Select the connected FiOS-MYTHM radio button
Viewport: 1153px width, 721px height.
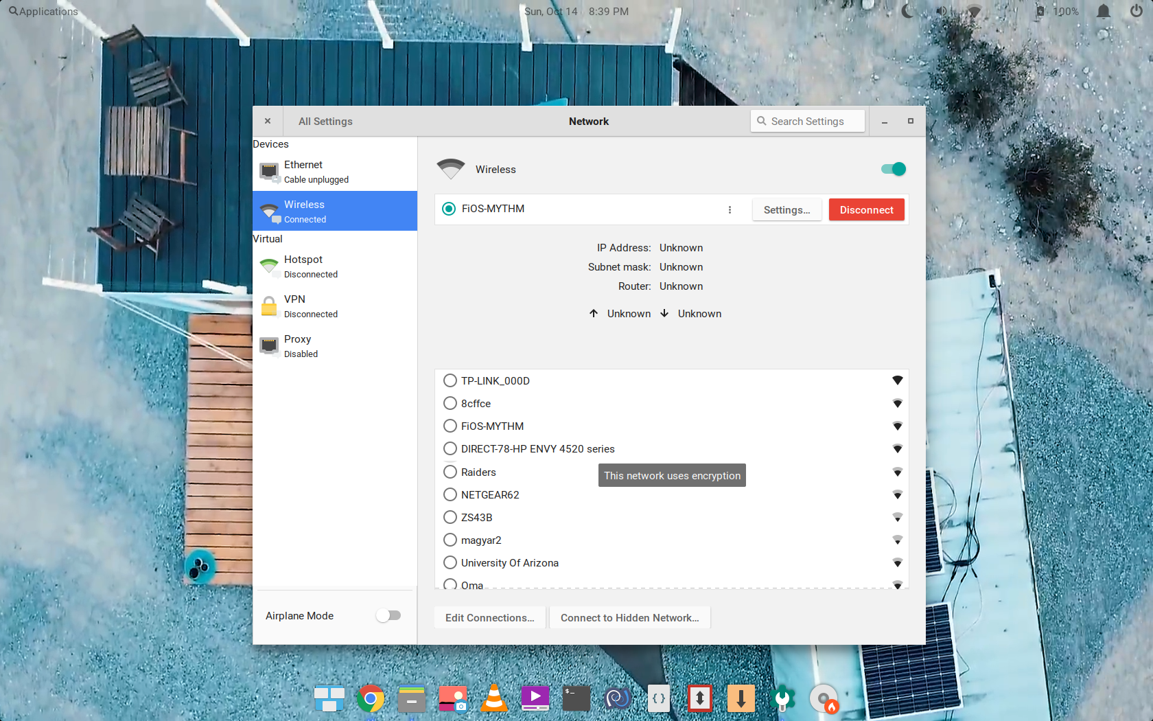coord(449,209)
